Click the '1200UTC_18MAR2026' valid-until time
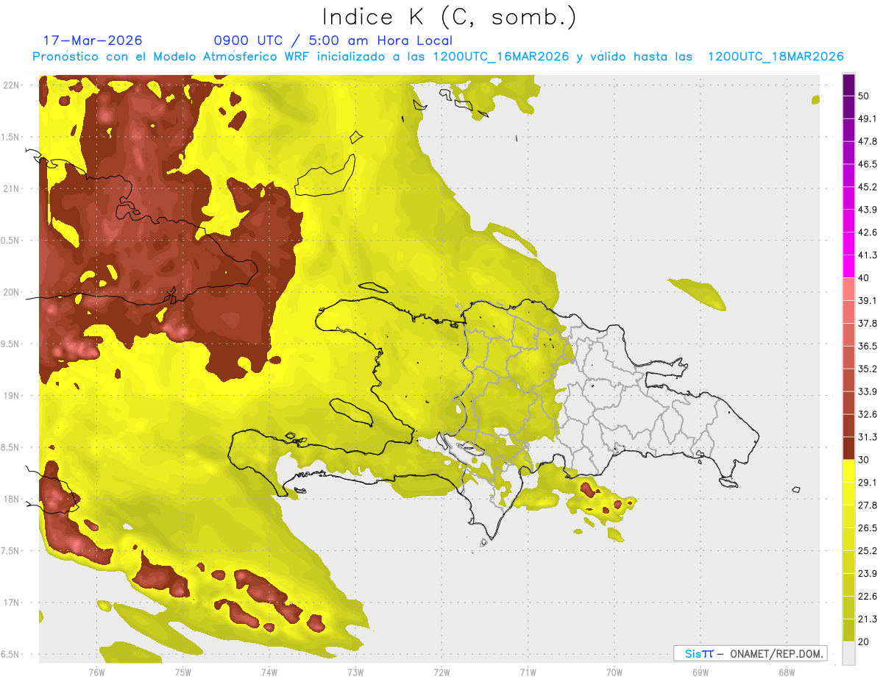Screen dimensions: 883x682 coord(776,57)
